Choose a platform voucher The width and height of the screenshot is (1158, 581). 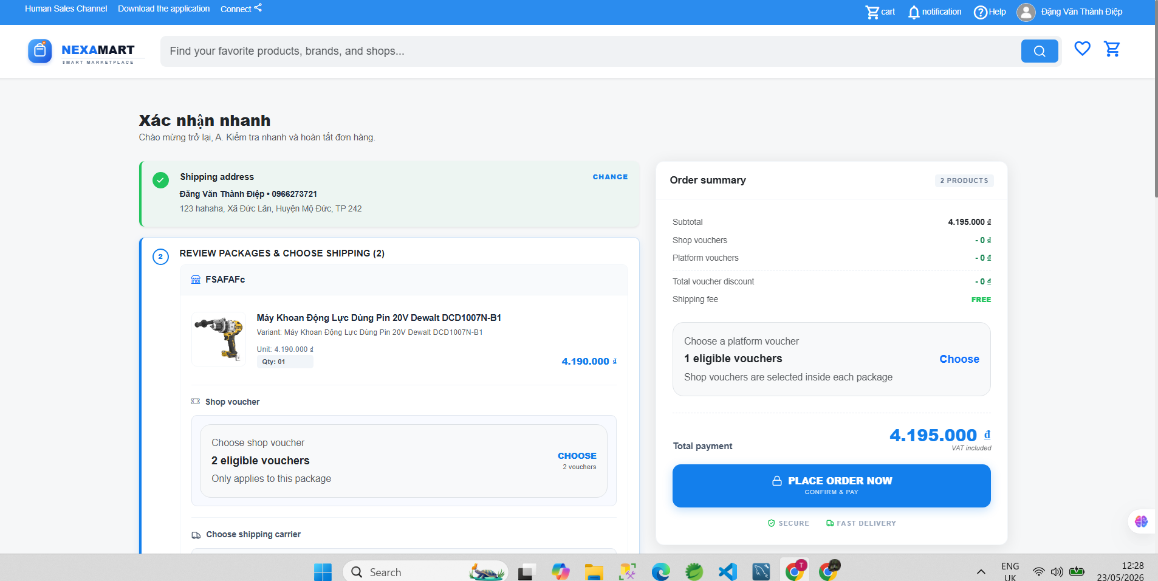click(959, 359)
